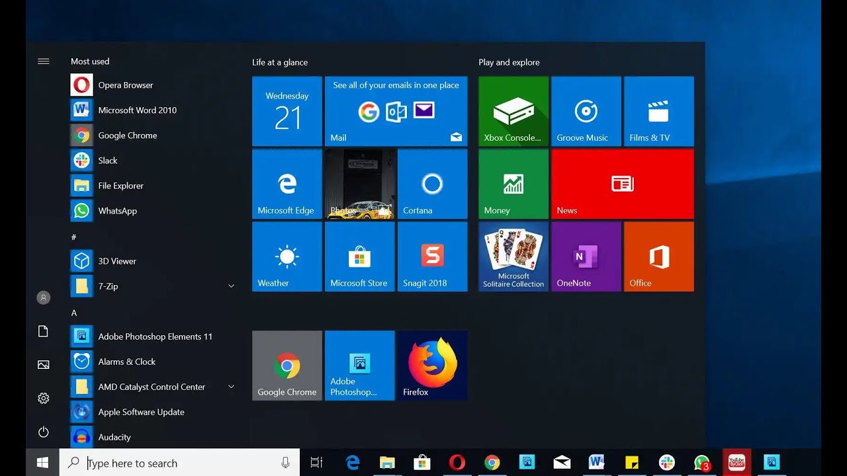Open the Calendar tile showing Wednesday 21
Screen dimensions: 847x476
287,111
